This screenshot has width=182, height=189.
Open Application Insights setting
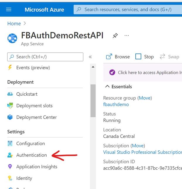click(x=37, y=167)
